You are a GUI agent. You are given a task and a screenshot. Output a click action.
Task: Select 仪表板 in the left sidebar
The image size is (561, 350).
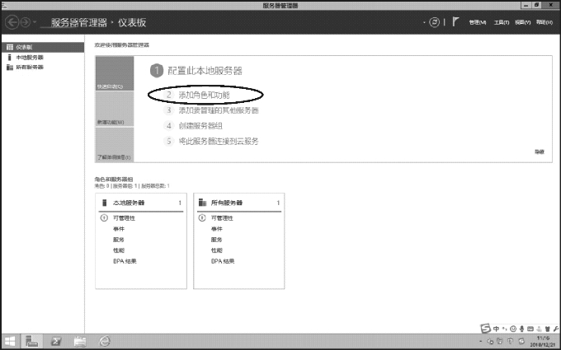pos(43,47)
